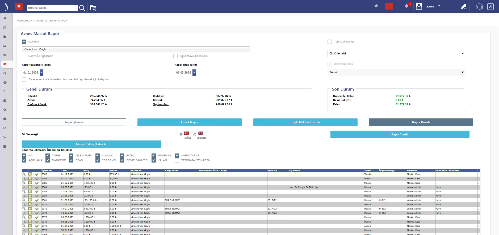
Task: Open the admin user menu arrow
Action: pos(439,6)
